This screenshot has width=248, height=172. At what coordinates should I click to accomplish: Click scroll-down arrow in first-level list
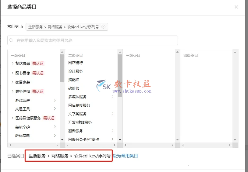(62, 140)
